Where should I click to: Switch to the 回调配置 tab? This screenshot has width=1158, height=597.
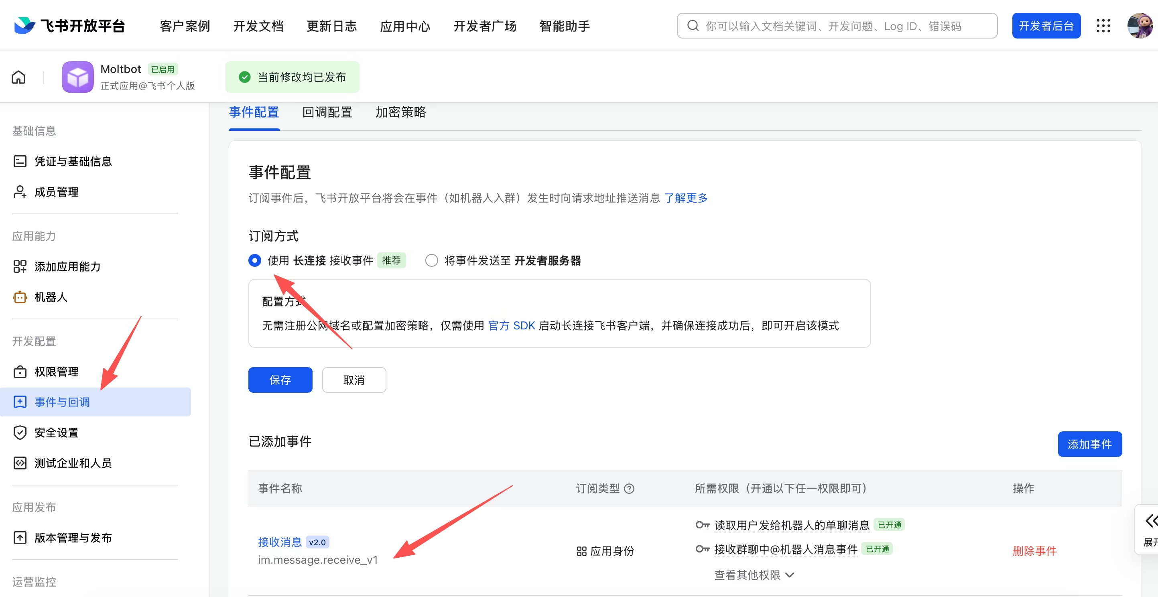(327, 112)
